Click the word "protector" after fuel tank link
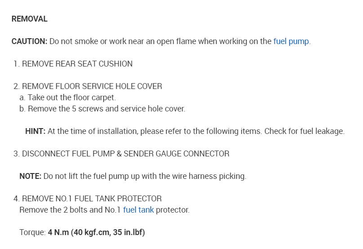The image size is (363, 249). point(173,210)
